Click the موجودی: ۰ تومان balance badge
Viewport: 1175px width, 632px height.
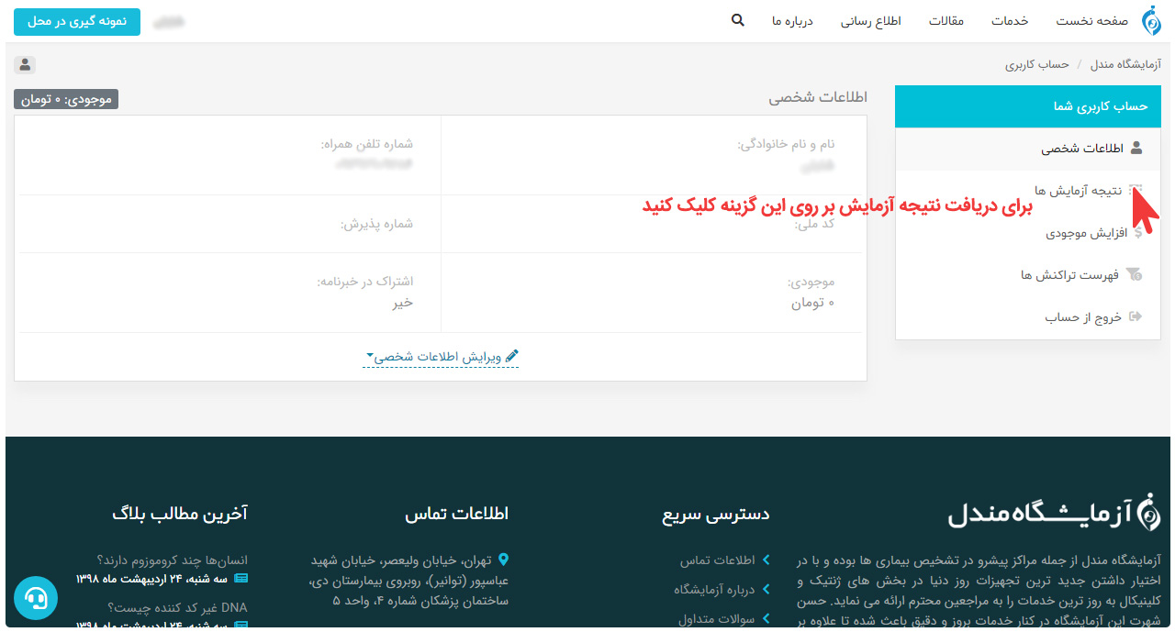pos(66,99)
